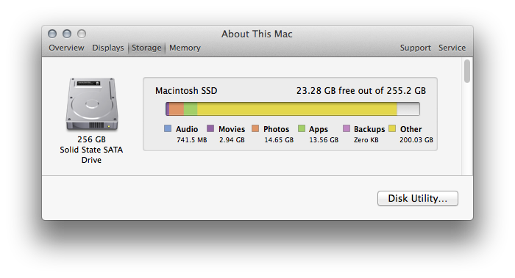Click the hard drive disk icon

coord(92,104)
